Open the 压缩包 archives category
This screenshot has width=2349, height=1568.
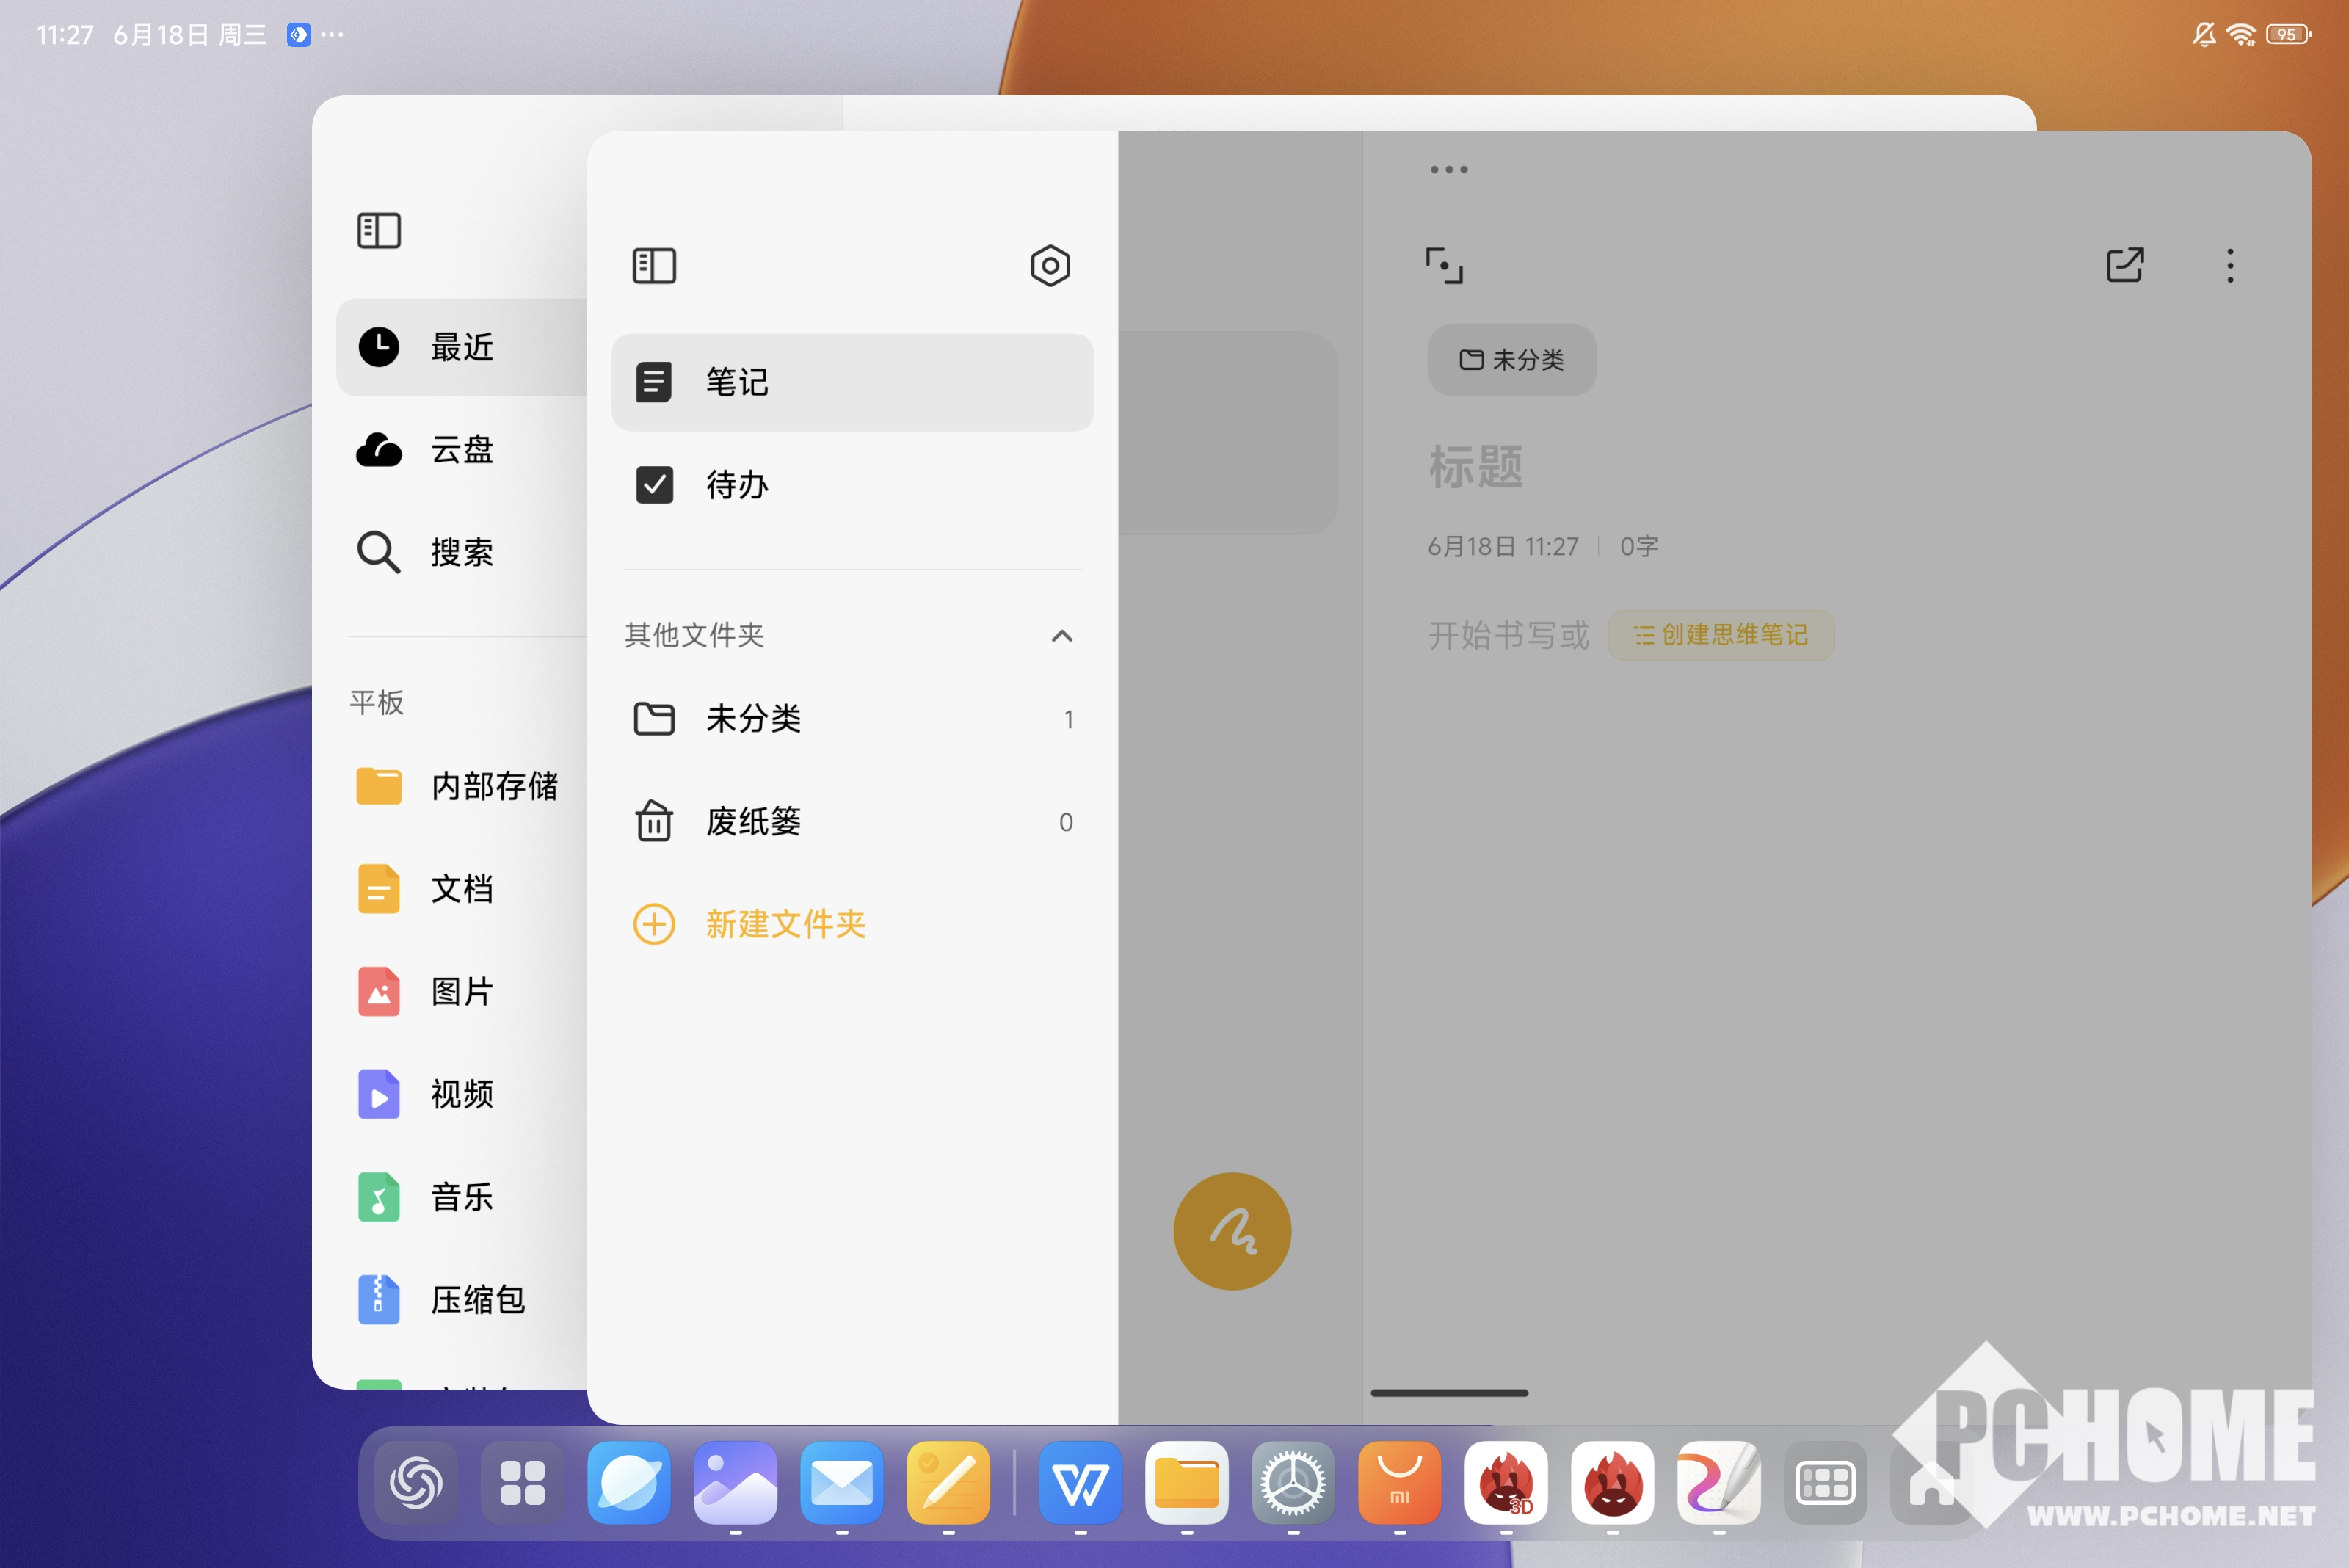pyautogui.click(x=462, y=1300)
